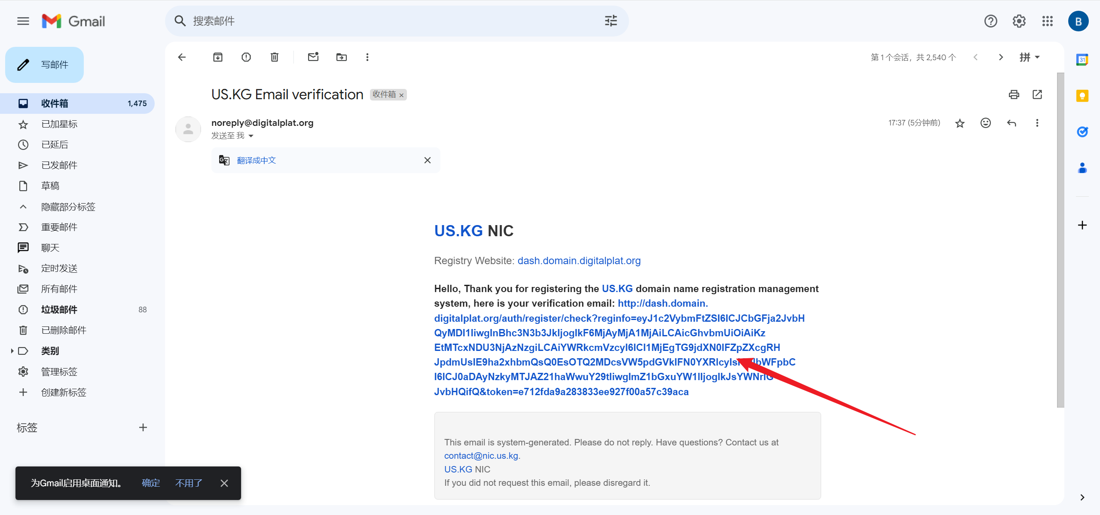Go back to inbox with arrow
1100x515 pixels.
182,57
